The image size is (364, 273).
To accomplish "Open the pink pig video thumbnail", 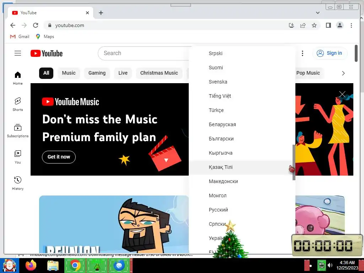I will click(x=320, y=215).
